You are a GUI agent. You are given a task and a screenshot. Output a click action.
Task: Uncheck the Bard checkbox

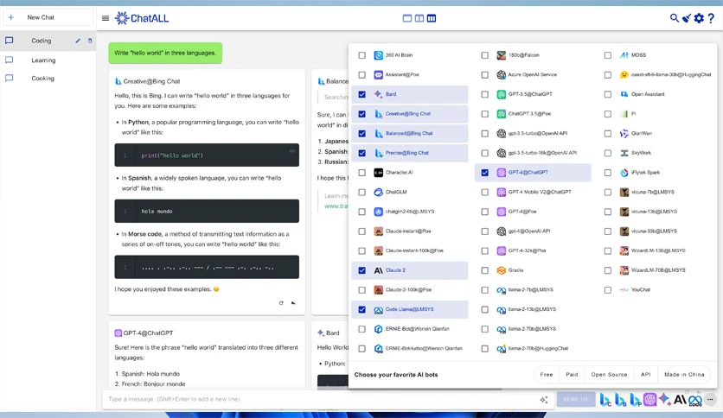362,94
